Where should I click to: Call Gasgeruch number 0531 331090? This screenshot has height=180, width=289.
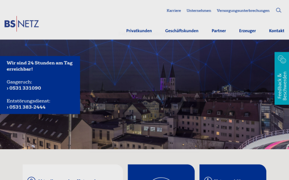click(24, 88)
